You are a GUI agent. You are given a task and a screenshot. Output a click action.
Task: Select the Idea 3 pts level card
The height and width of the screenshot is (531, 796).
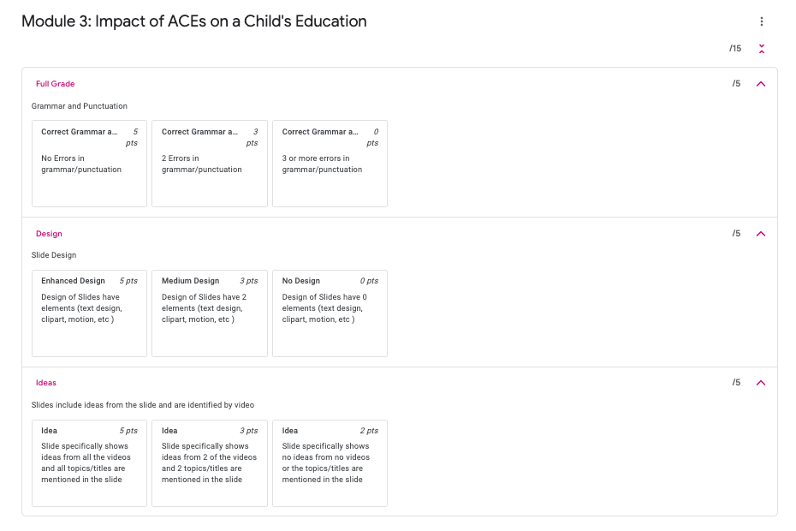pyautogui.click(x=210, y=463)
